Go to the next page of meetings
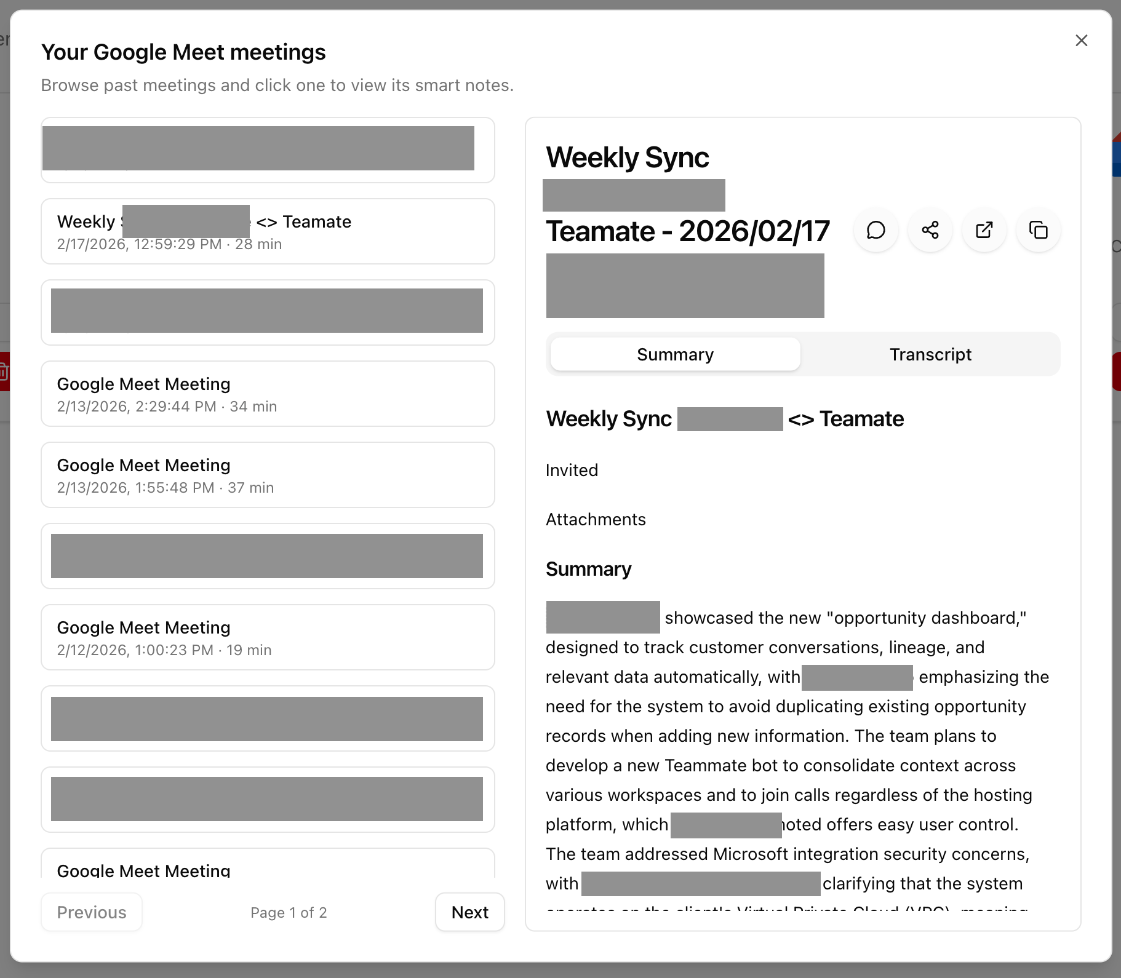The width and height of the screenshot is (1121, 978). (469, 912)
